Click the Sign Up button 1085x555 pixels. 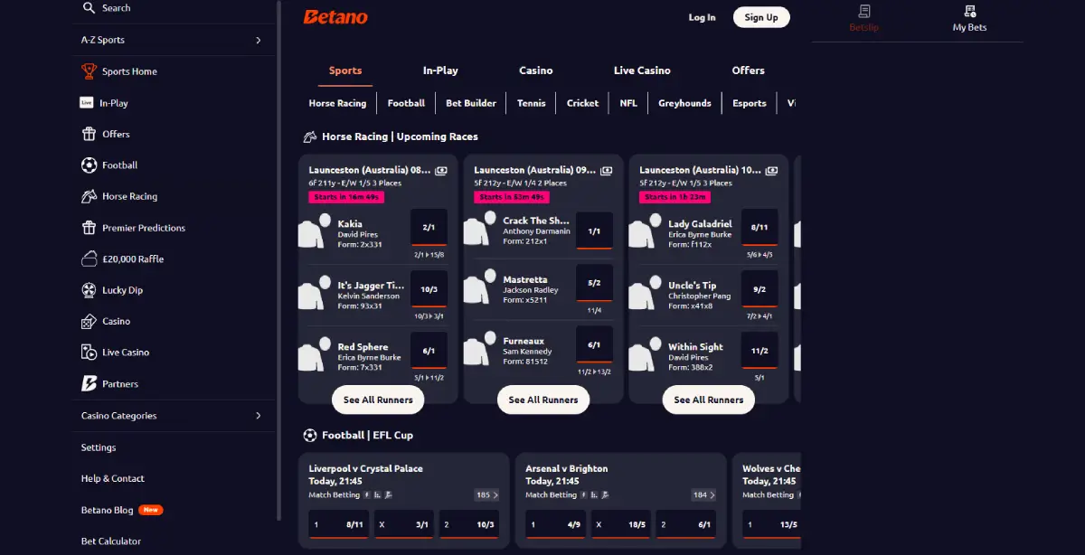(x=760, y=16)
